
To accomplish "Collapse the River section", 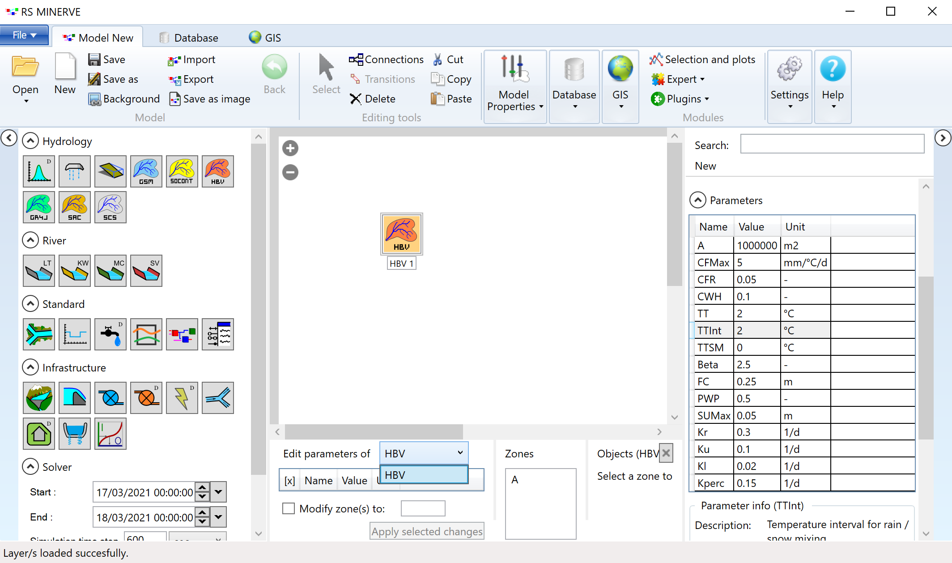I will (x=30, y=240).
